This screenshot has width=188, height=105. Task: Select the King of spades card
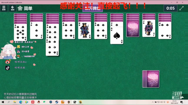coord(85,30)
